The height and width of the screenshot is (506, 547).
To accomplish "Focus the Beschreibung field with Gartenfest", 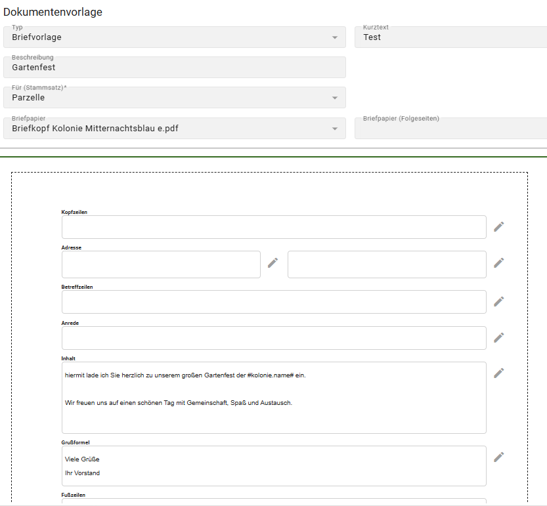I will [174, 68].
